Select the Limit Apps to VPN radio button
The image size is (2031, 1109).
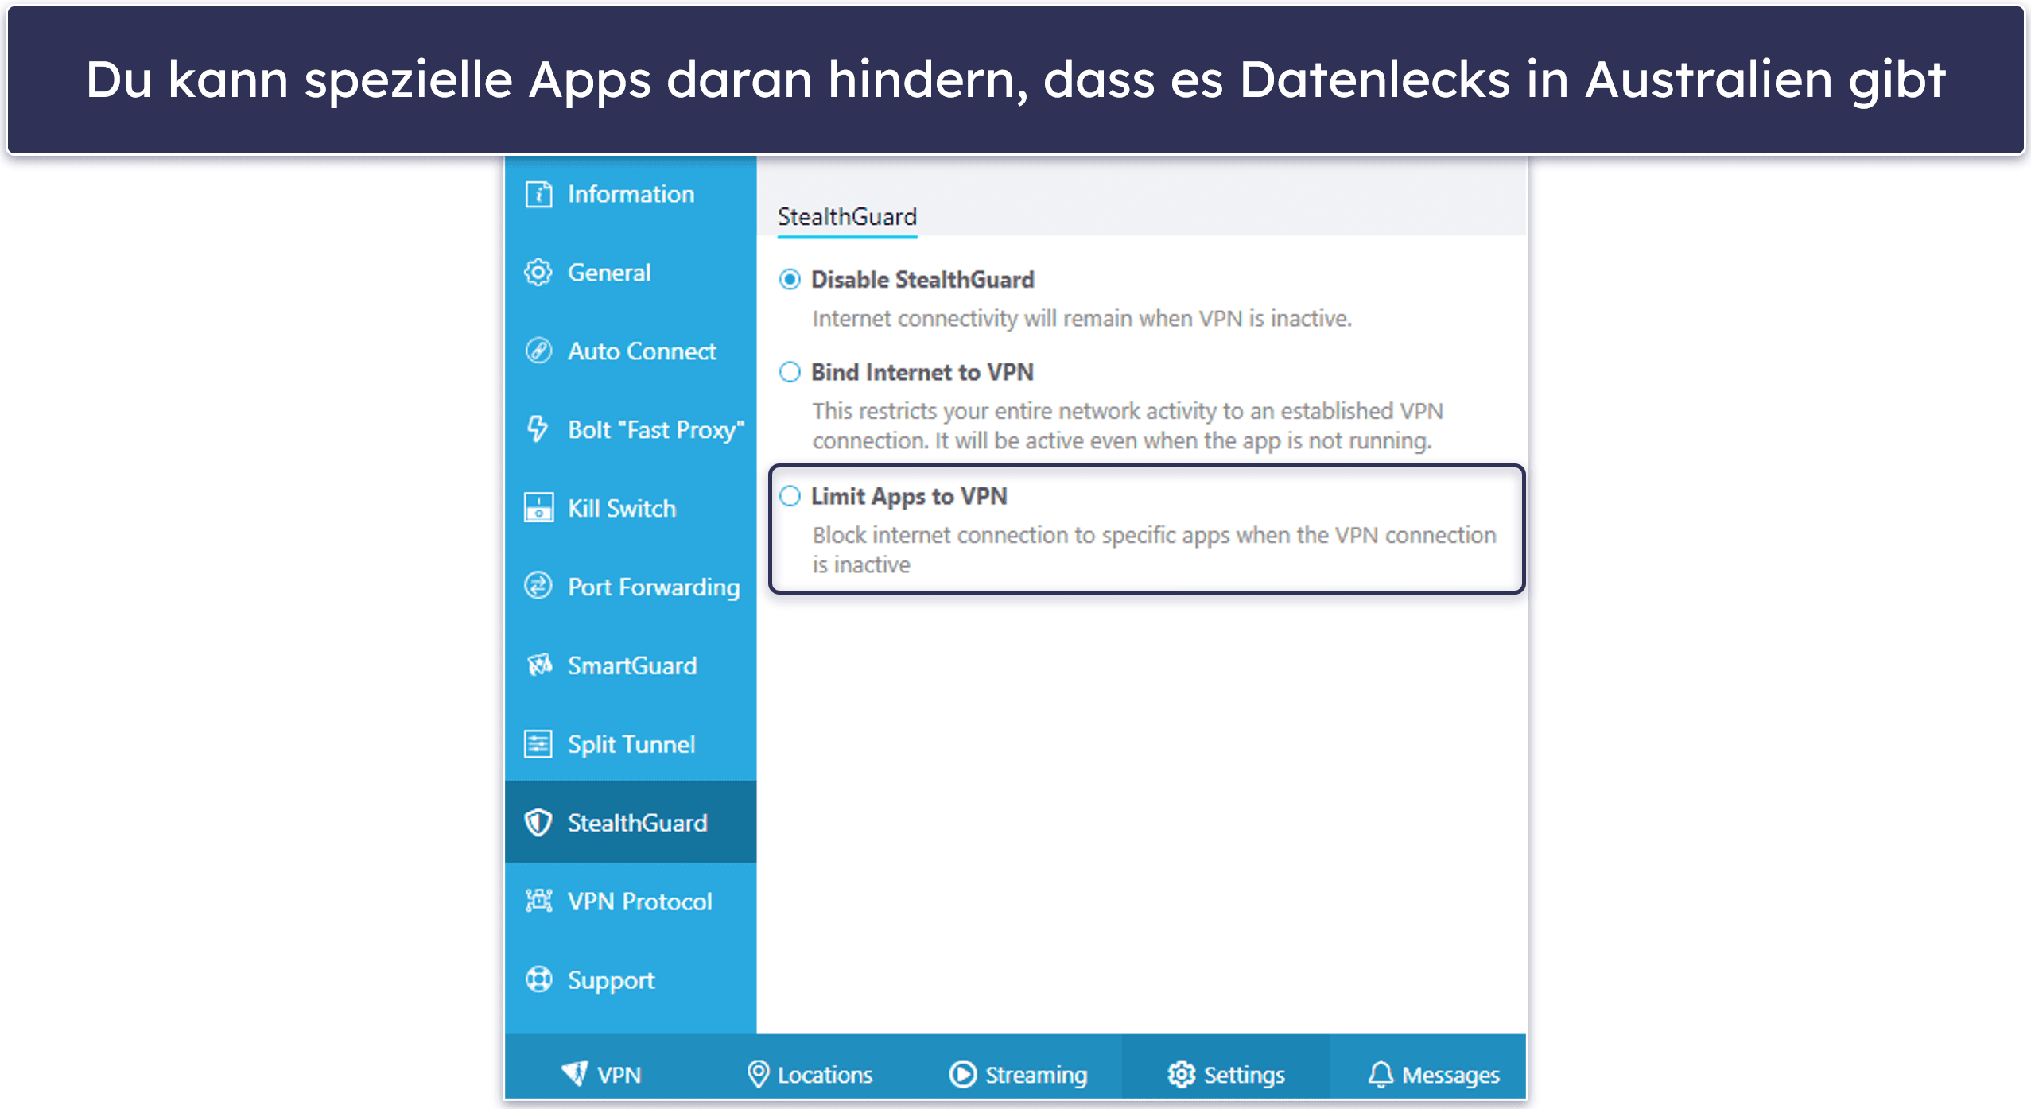click(x=790, y=496)
